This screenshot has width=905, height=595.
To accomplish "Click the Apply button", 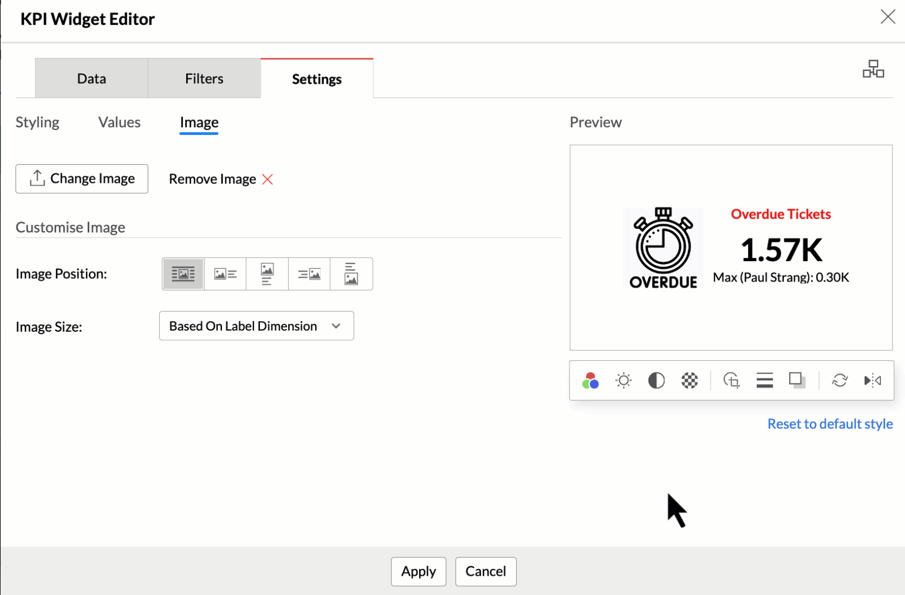I will coord(419,571).
